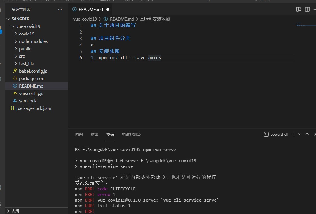This screenshot has width=316, height=214.
Task: Switch to 输出 panel tab
Action: pyautogui.click(x=94, y=134)
